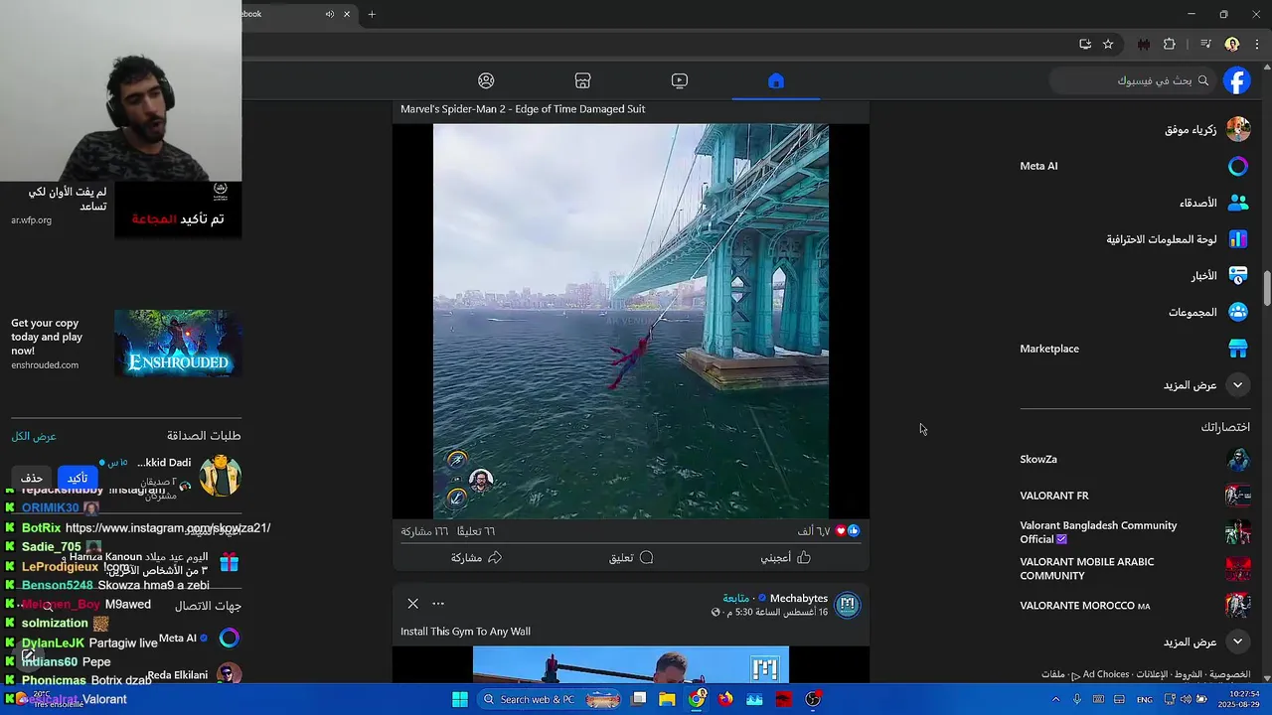Image resolution: width=1272 pixels, height=715 pixels.
Task: Comment on the Spider-Man post (تعليق)
Action: [x=631, y=558]
